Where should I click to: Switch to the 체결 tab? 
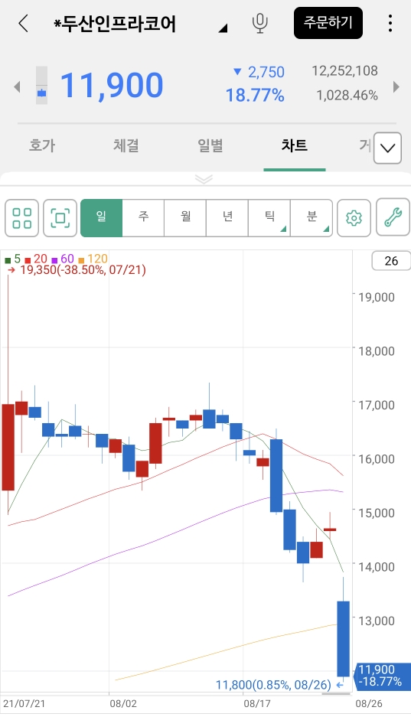coord(126,145)
